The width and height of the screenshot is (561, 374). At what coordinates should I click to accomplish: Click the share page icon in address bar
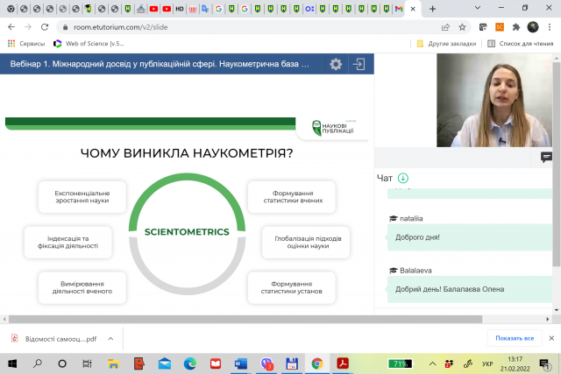(x=446, y=27)
